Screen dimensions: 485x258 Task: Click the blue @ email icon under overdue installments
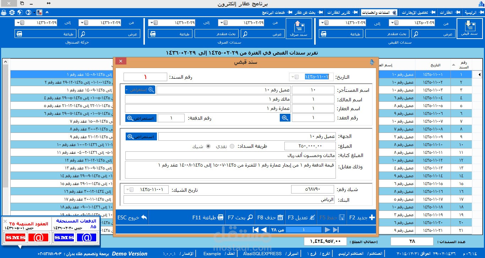pyautogui.click(x=86, y=238)
